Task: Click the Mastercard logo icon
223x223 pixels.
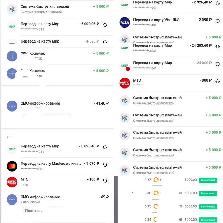Action: pyautogui.click(x=12, y=166)
